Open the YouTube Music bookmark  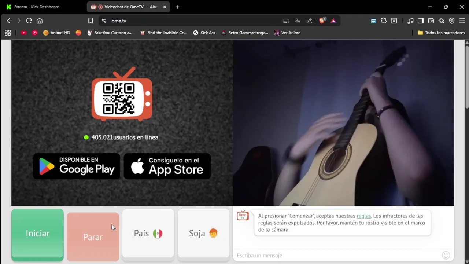coord(35,33)
